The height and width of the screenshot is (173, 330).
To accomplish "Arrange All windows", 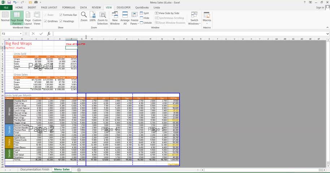I will click(x=125, y=18).
